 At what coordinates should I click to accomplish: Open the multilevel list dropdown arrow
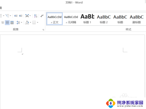pos(11,16)
